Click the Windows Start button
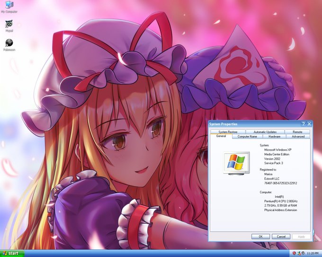Viewport: 322px width, 257px height. point(12,253)
